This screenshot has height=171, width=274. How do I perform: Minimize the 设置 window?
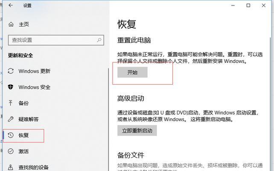(x=233, y=6)
